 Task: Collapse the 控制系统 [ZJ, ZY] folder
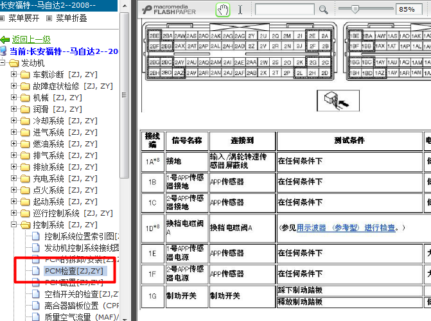point(13,225)
